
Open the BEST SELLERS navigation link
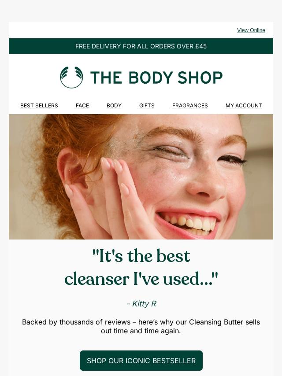coord(39,106)
